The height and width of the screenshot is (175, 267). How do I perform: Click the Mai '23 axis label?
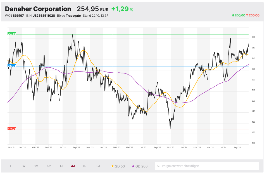(x=129, y=147)
